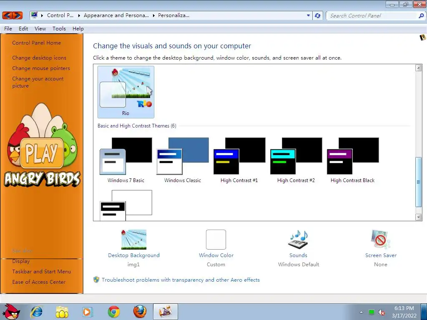The height and width of the screenshot is (320, 427).
Task: Click the Back navigation arrow
Action: [x=8, y=15]
